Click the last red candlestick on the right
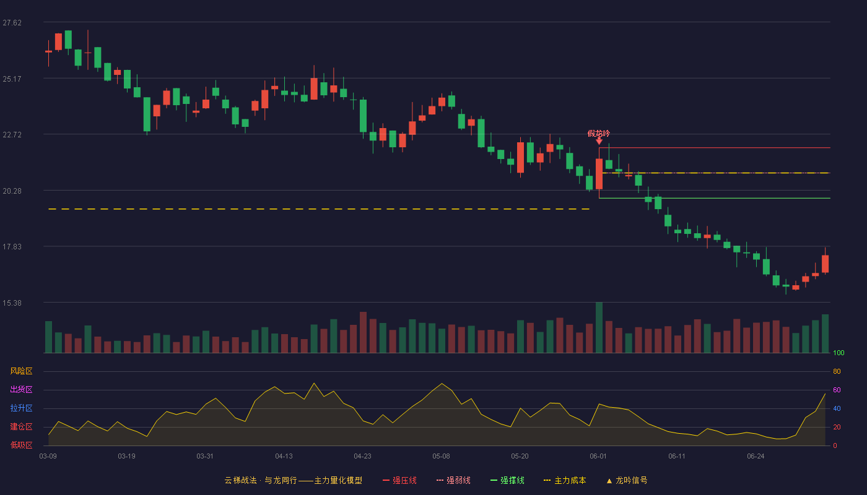 [x=825, y=264]
